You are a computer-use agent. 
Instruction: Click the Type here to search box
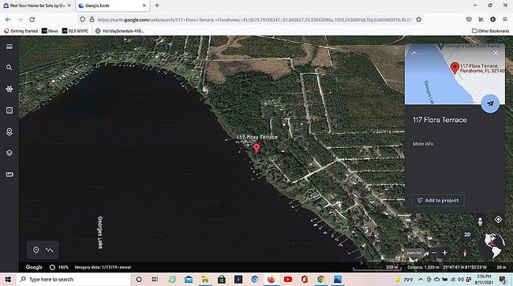(x=73, y=280)
